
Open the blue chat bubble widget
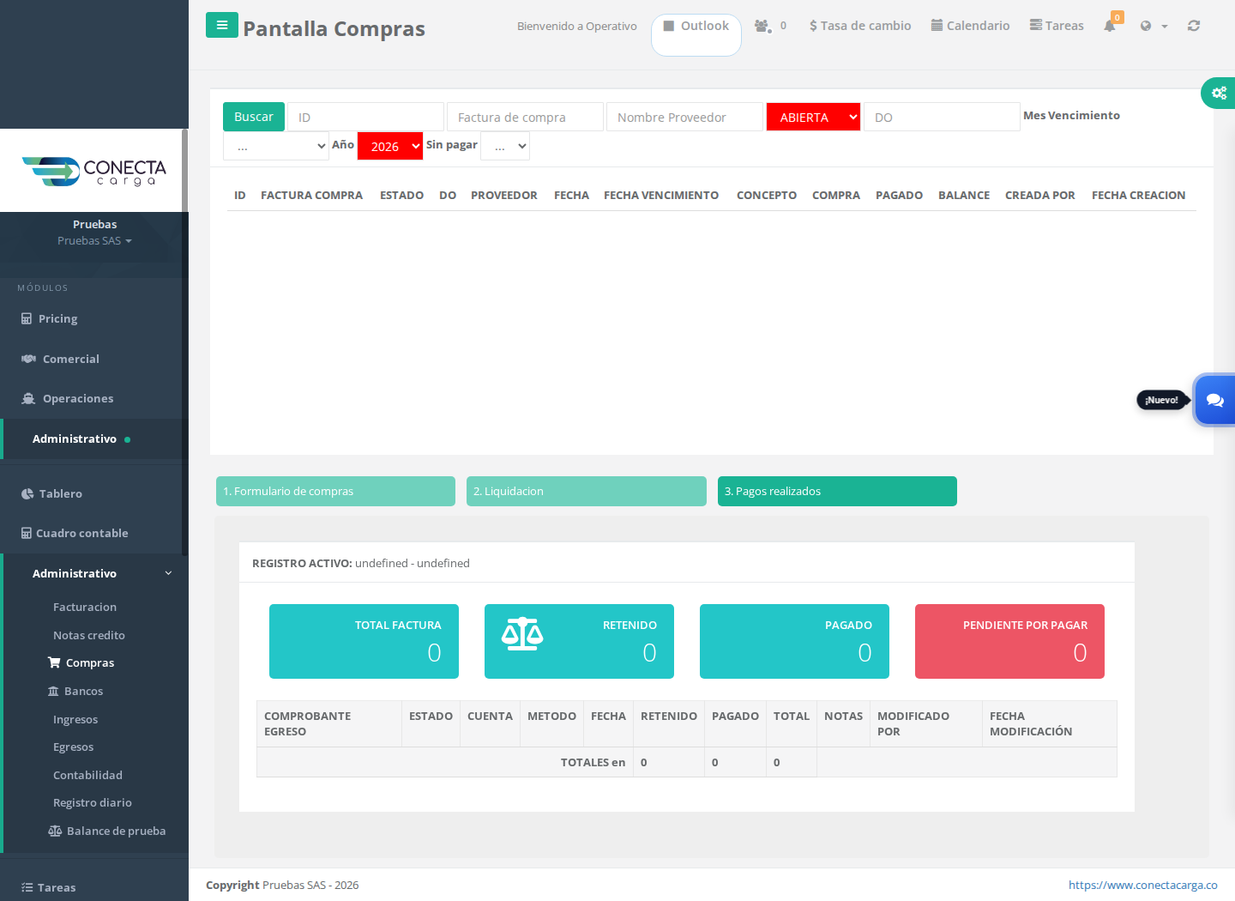coord(1214,400)
